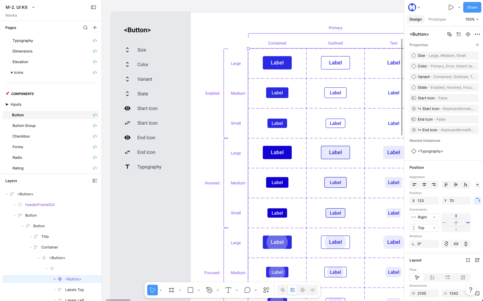
Task: Add a property with the plus icon
Action: pos(477,45)
